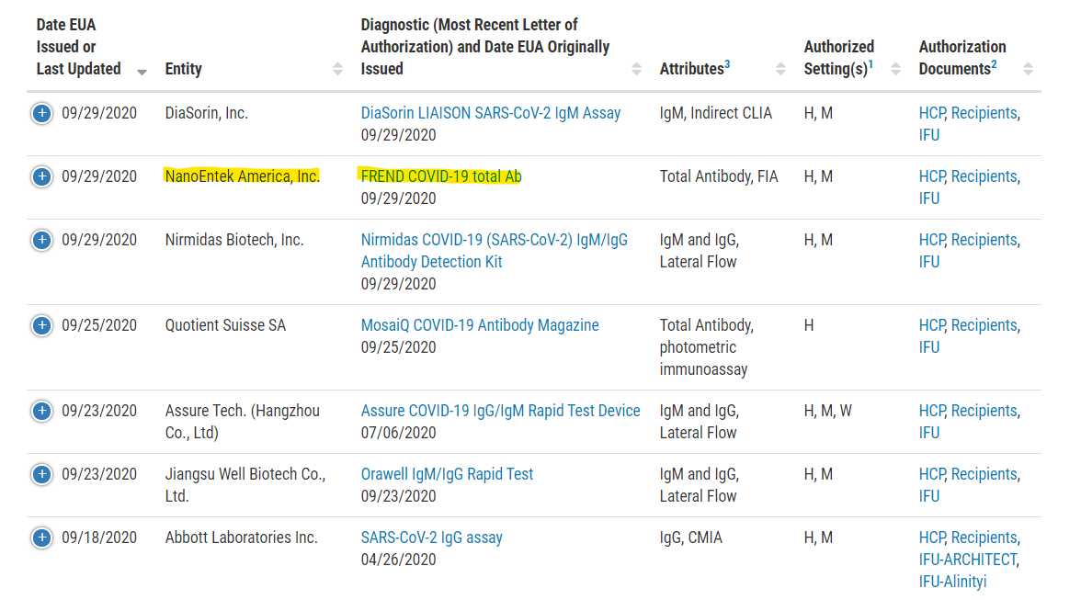Select the Abbott Laboratories Inc. entity cell

tap(241, 538)
